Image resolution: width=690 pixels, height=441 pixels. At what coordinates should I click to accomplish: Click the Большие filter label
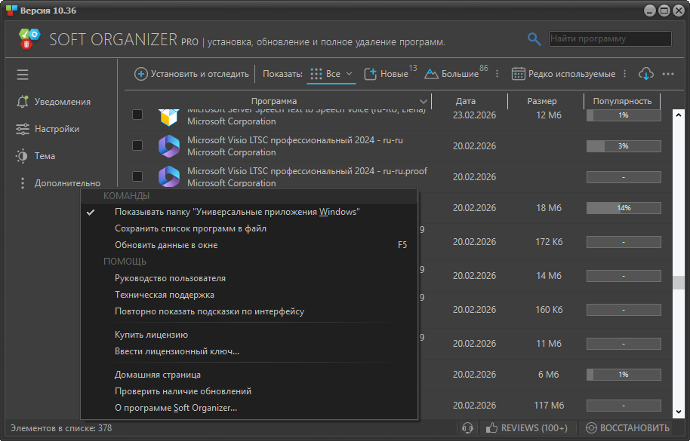point(460,74)
